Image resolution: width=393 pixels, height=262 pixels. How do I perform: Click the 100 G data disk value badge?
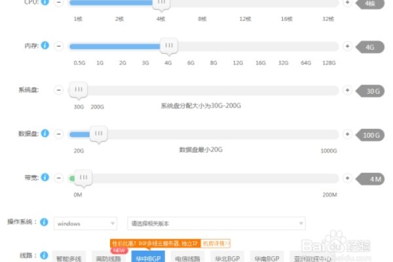point(370,135)
